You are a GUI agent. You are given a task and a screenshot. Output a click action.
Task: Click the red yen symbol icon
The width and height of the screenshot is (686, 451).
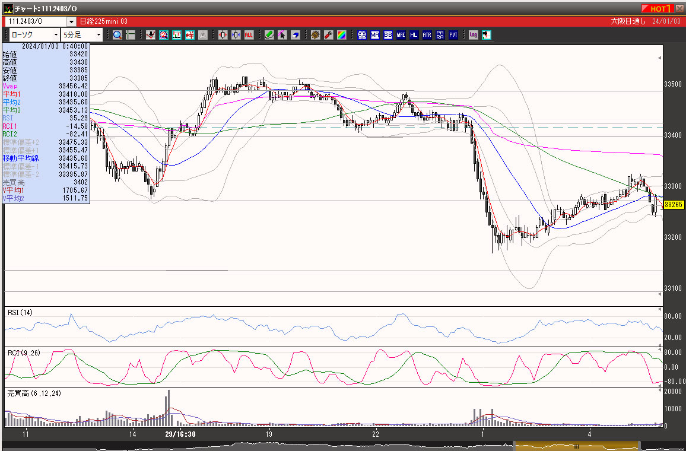coord(189,35)
